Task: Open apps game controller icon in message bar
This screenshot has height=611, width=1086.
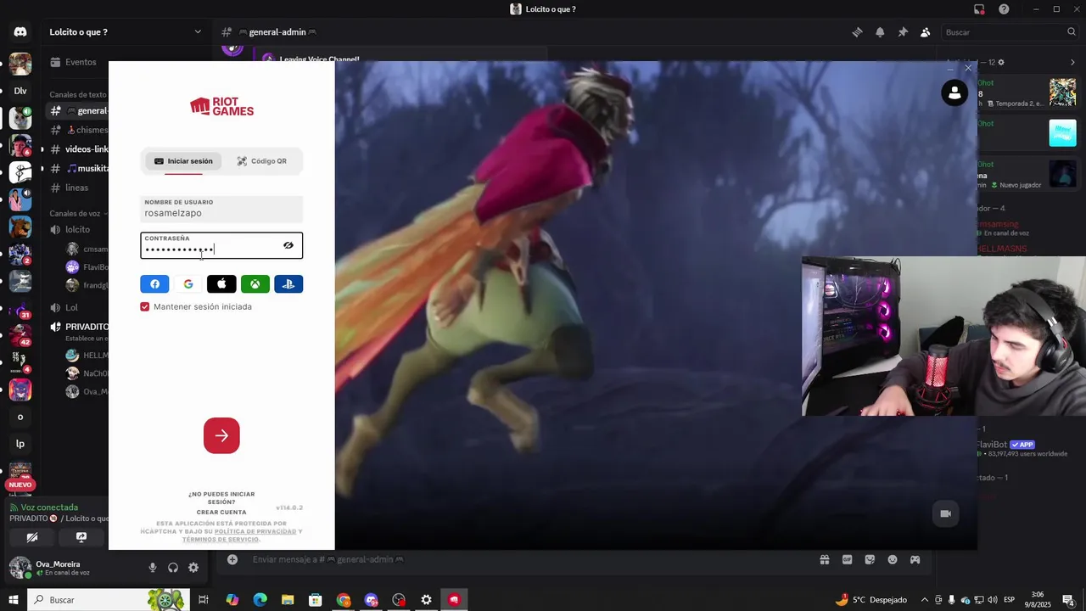Action: click(x=915, y=559)
